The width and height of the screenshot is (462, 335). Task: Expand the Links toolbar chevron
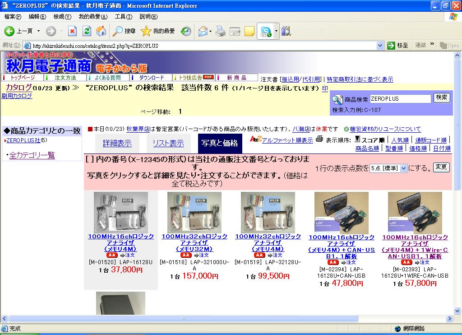click(432, 44)
